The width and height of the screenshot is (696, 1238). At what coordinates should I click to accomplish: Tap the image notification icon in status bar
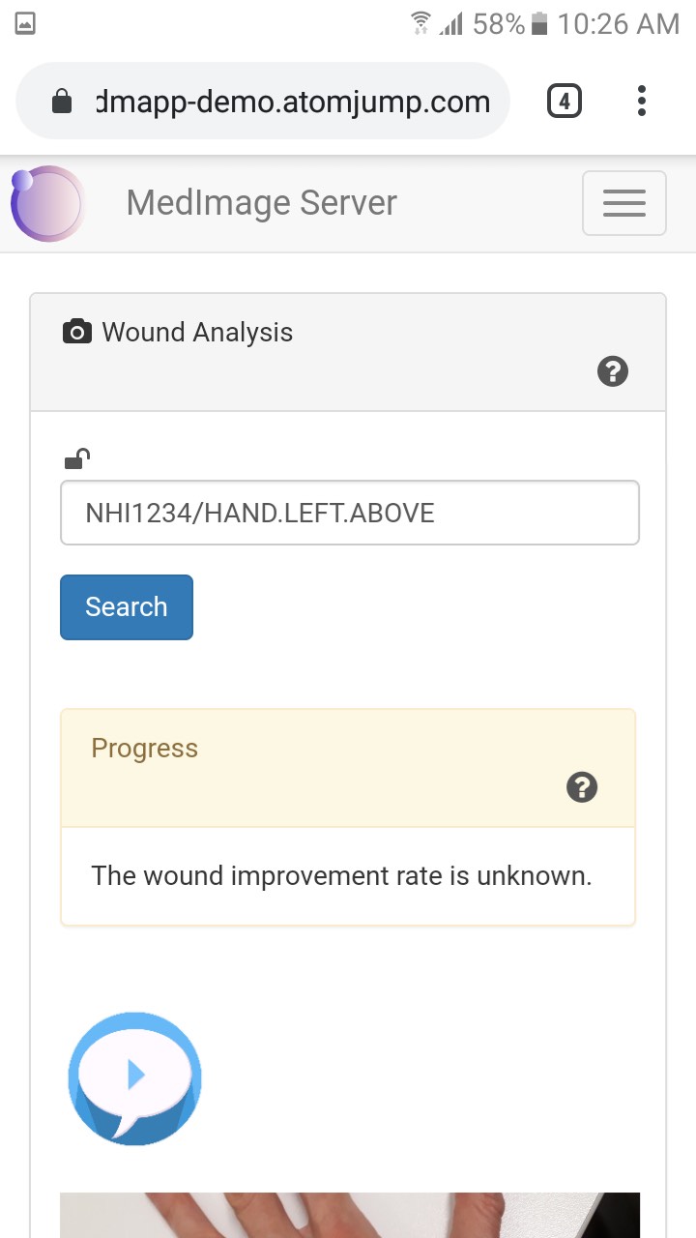point(25,24)
